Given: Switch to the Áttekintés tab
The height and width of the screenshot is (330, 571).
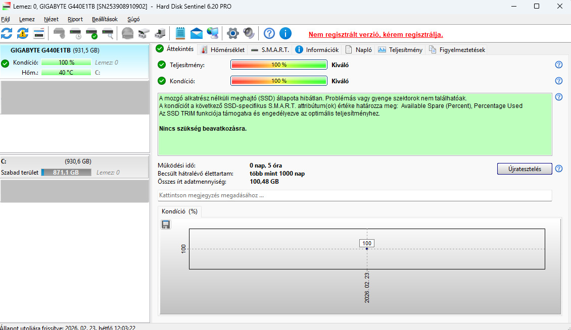Looking at the screenshot, I should [x=175, y=49].
